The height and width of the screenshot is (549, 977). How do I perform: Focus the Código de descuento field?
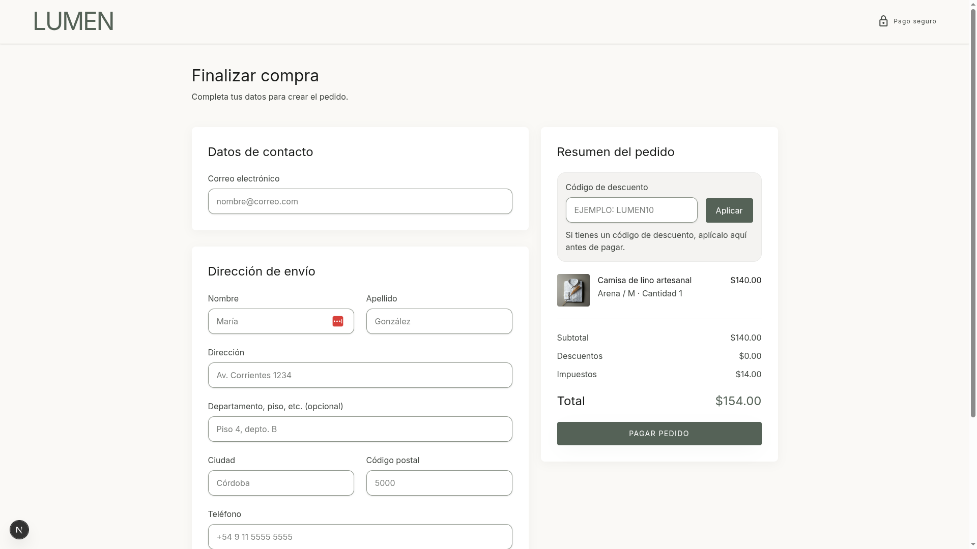coord(631,210)
